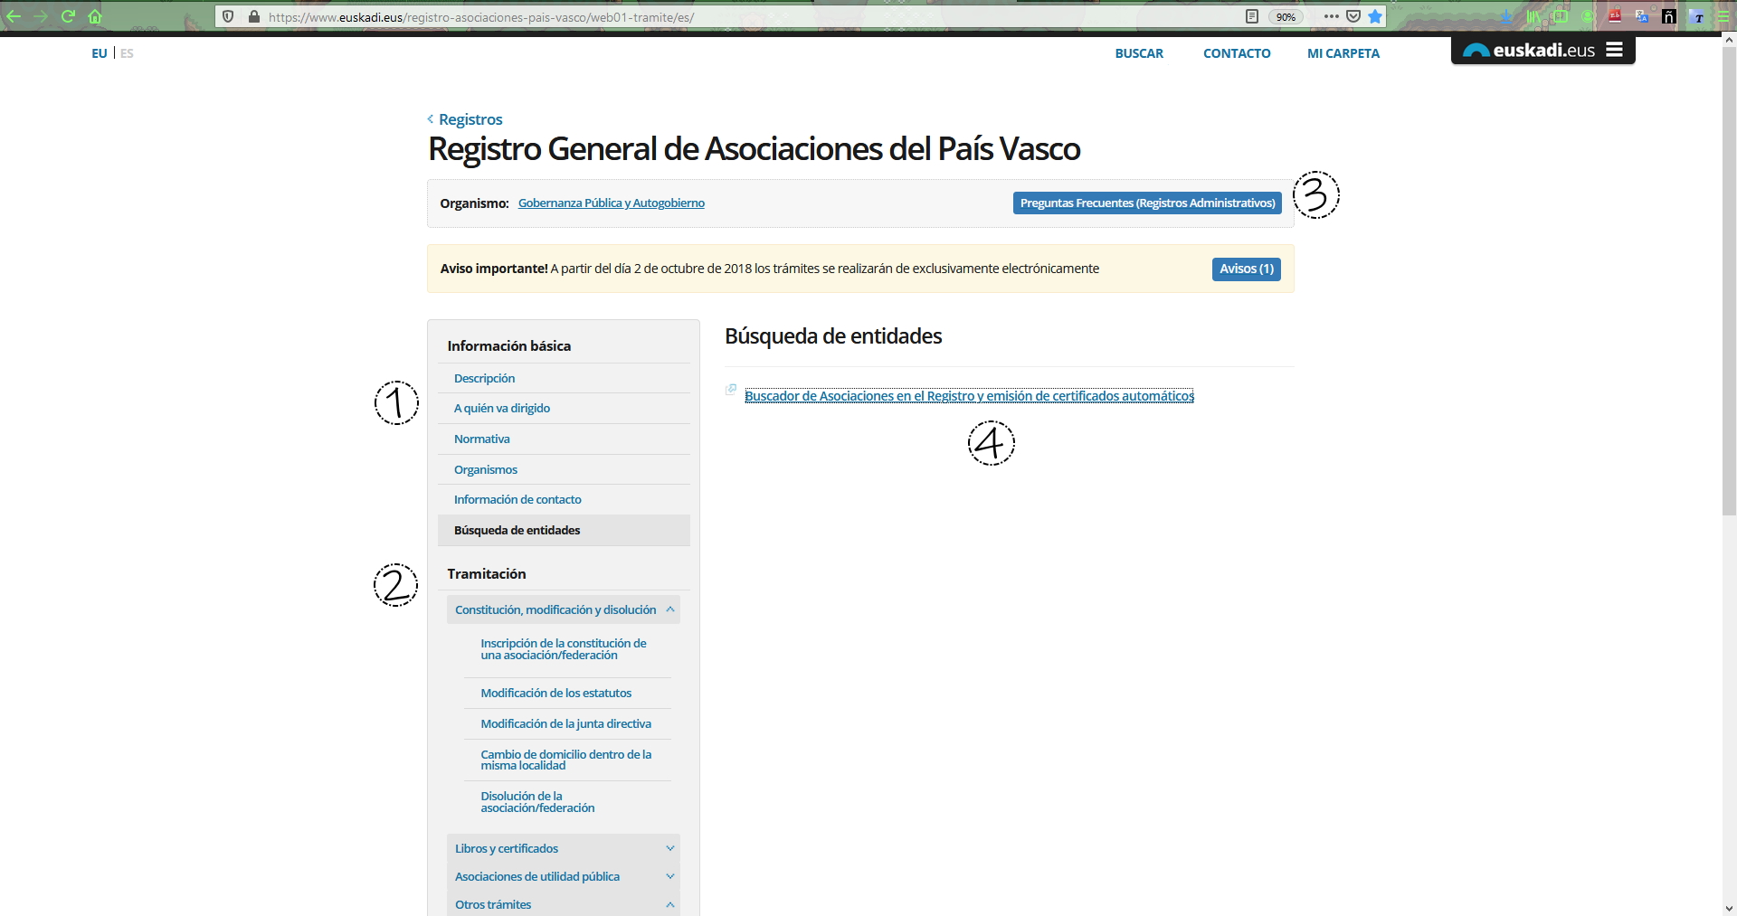Open Cambio de domicilio dentro de la misma localidad

(565, 760)
